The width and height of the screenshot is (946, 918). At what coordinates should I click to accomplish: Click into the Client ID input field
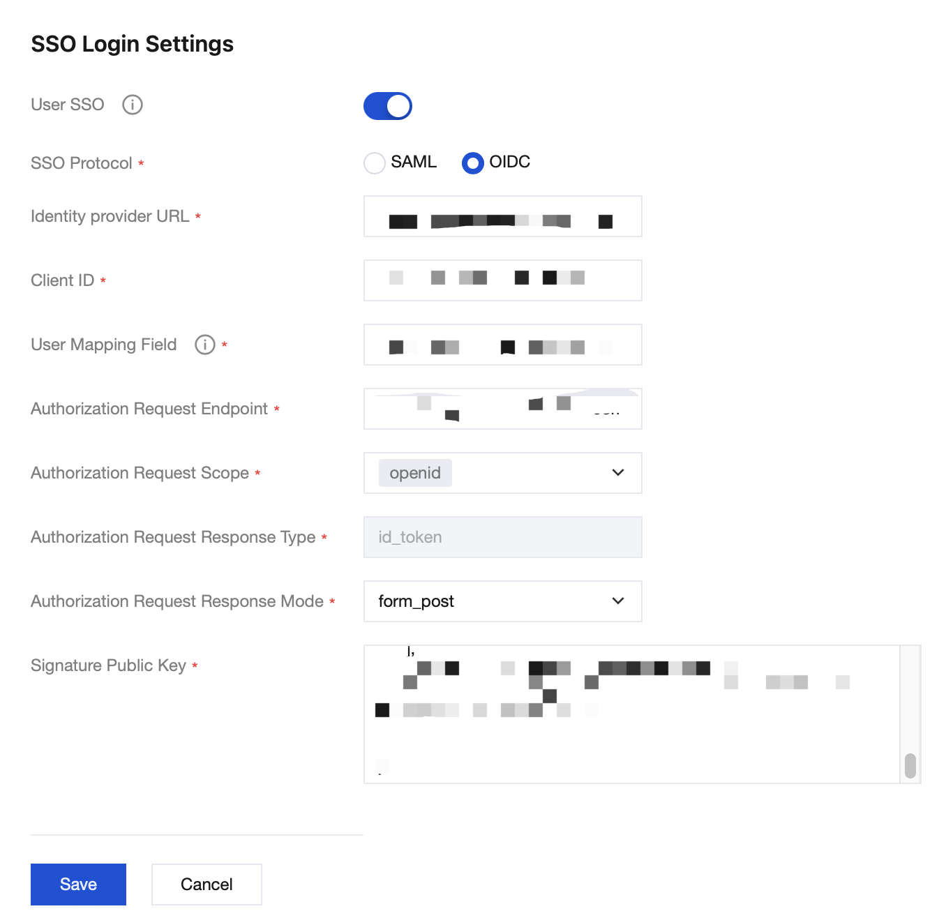pyautogui.click(x=502, y=280)
